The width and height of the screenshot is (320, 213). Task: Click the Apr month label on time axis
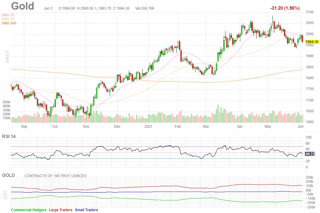pyautogui.click(x=240, y=127)
